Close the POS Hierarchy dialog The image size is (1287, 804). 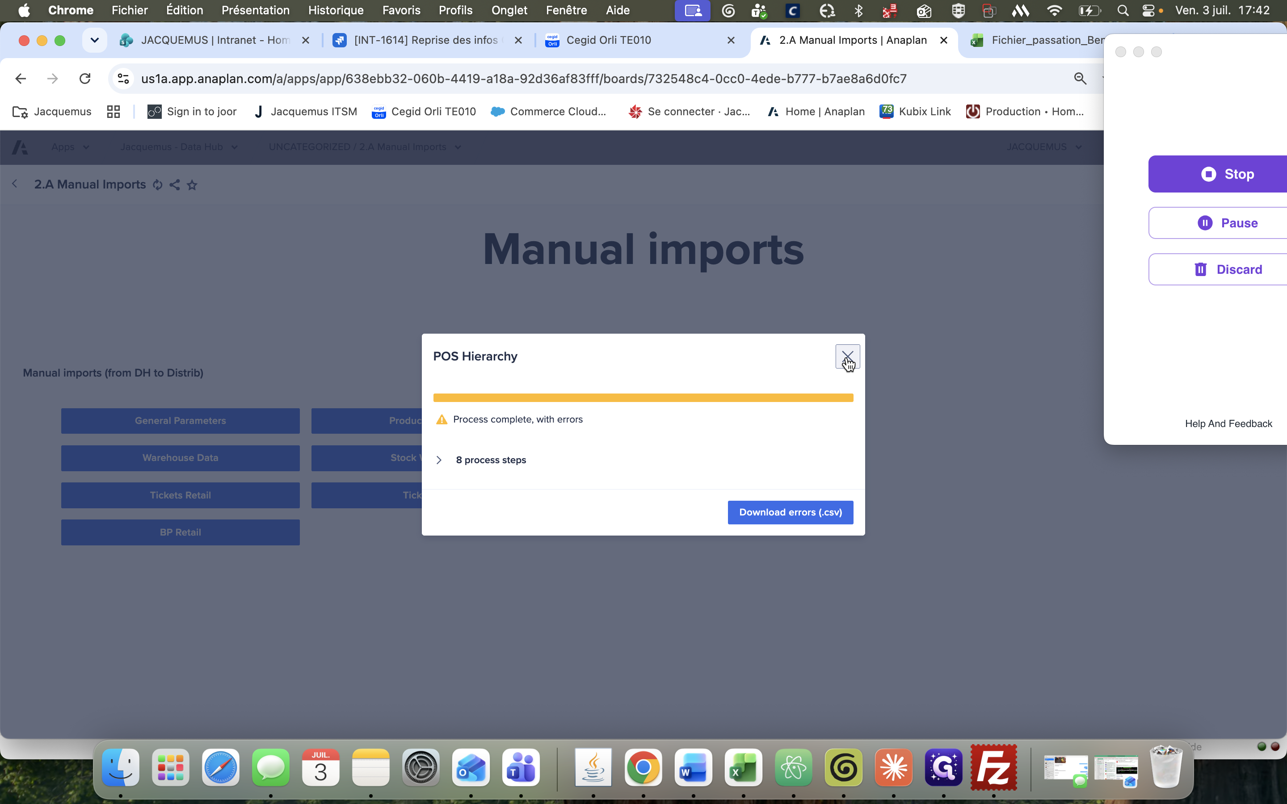tap(847, 356)
